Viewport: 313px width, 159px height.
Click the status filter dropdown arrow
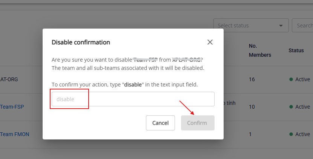pyautogui.click(x=281, y=26)
